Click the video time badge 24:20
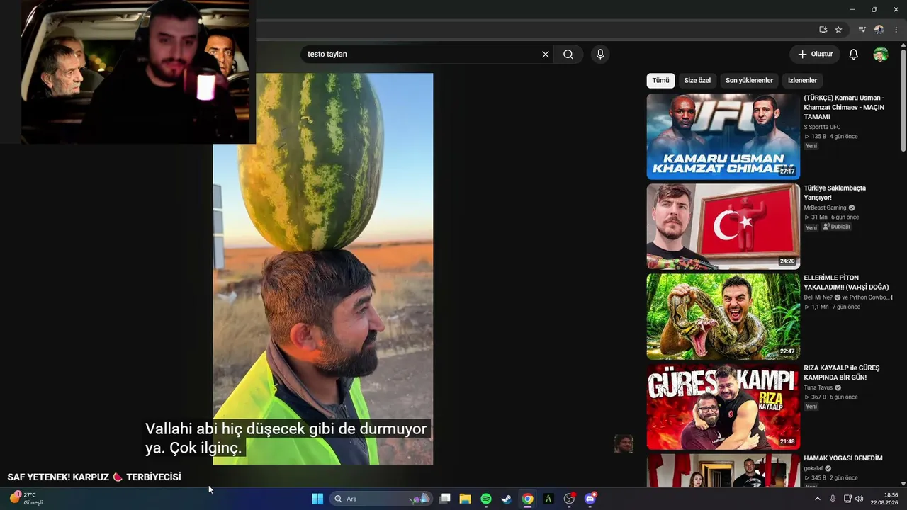The height and width of the screenshot is (510, 907). click(x=787, y=261)
